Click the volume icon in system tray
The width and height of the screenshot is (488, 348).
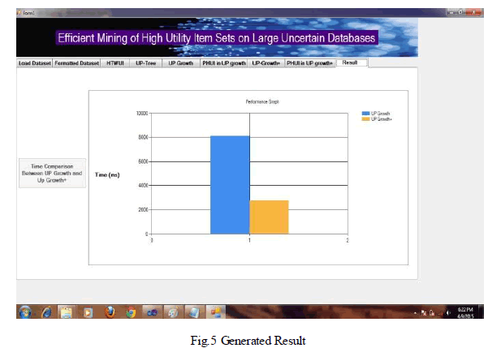447,312
